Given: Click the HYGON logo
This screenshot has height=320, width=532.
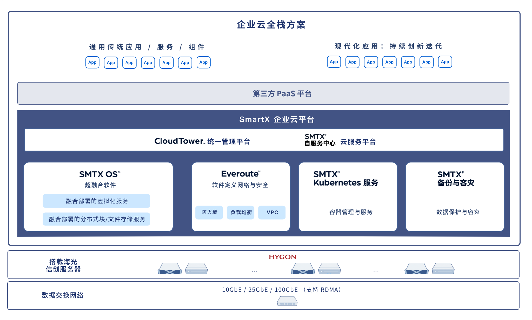Looking at the screenshot, I should [x=282, y=257].
